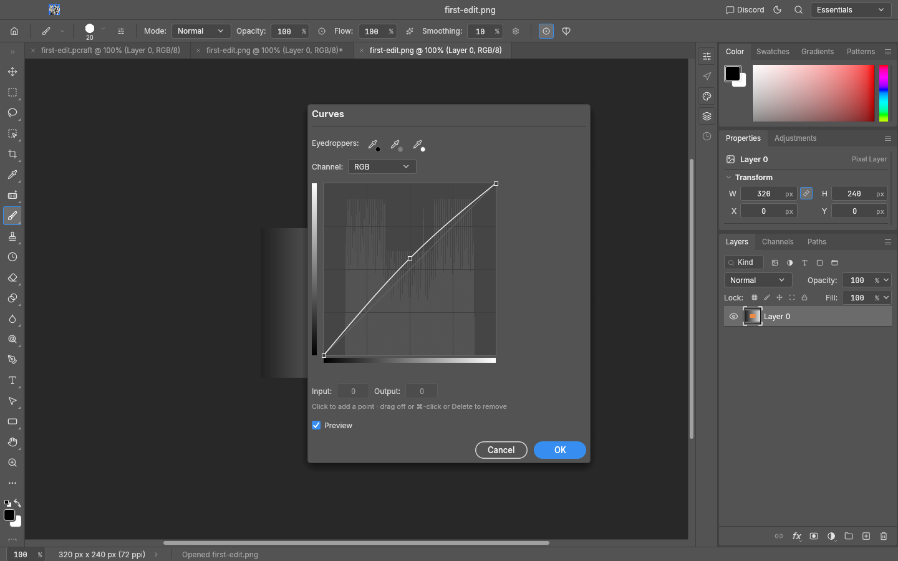Image resolution: width=898 pixels, height=561 pixels.
Task: Open the brush Mode Normal dropdown
Action: 201,31
